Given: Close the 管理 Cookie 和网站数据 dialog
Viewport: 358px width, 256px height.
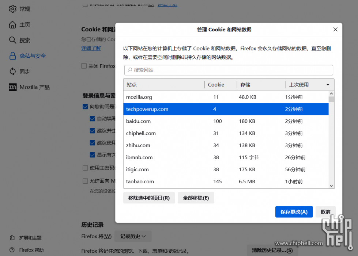Looking at the screenshot, I should coord(335,30).
